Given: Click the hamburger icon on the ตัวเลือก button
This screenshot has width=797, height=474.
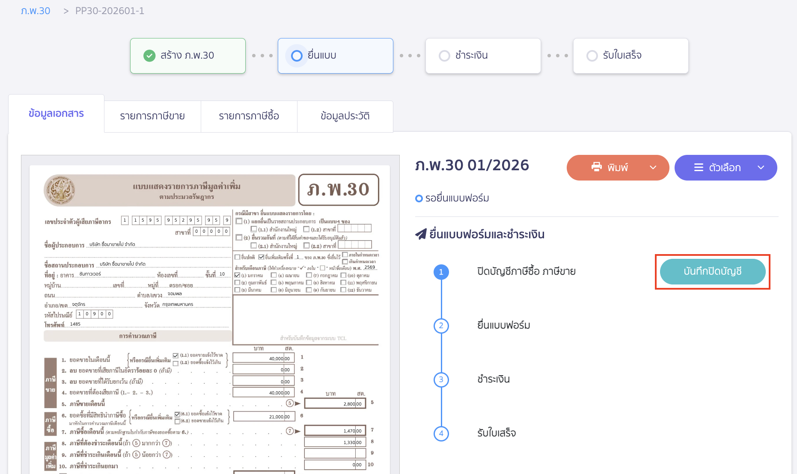Looking at the screenshot, I should coord(699,168).
